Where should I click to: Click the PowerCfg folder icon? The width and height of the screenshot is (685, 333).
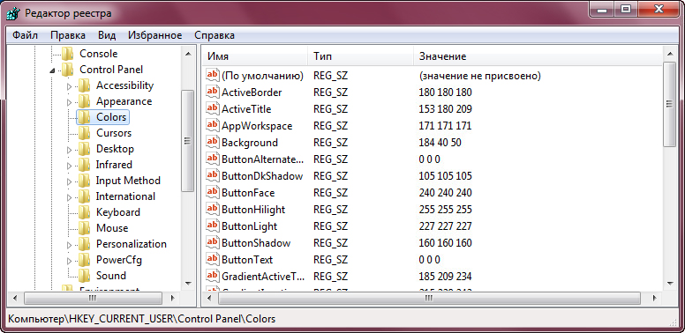(x=84, y=260)
